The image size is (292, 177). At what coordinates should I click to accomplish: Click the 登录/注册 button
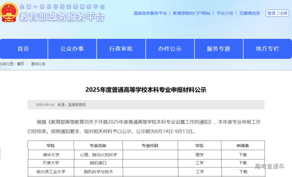tap(277, 13)
